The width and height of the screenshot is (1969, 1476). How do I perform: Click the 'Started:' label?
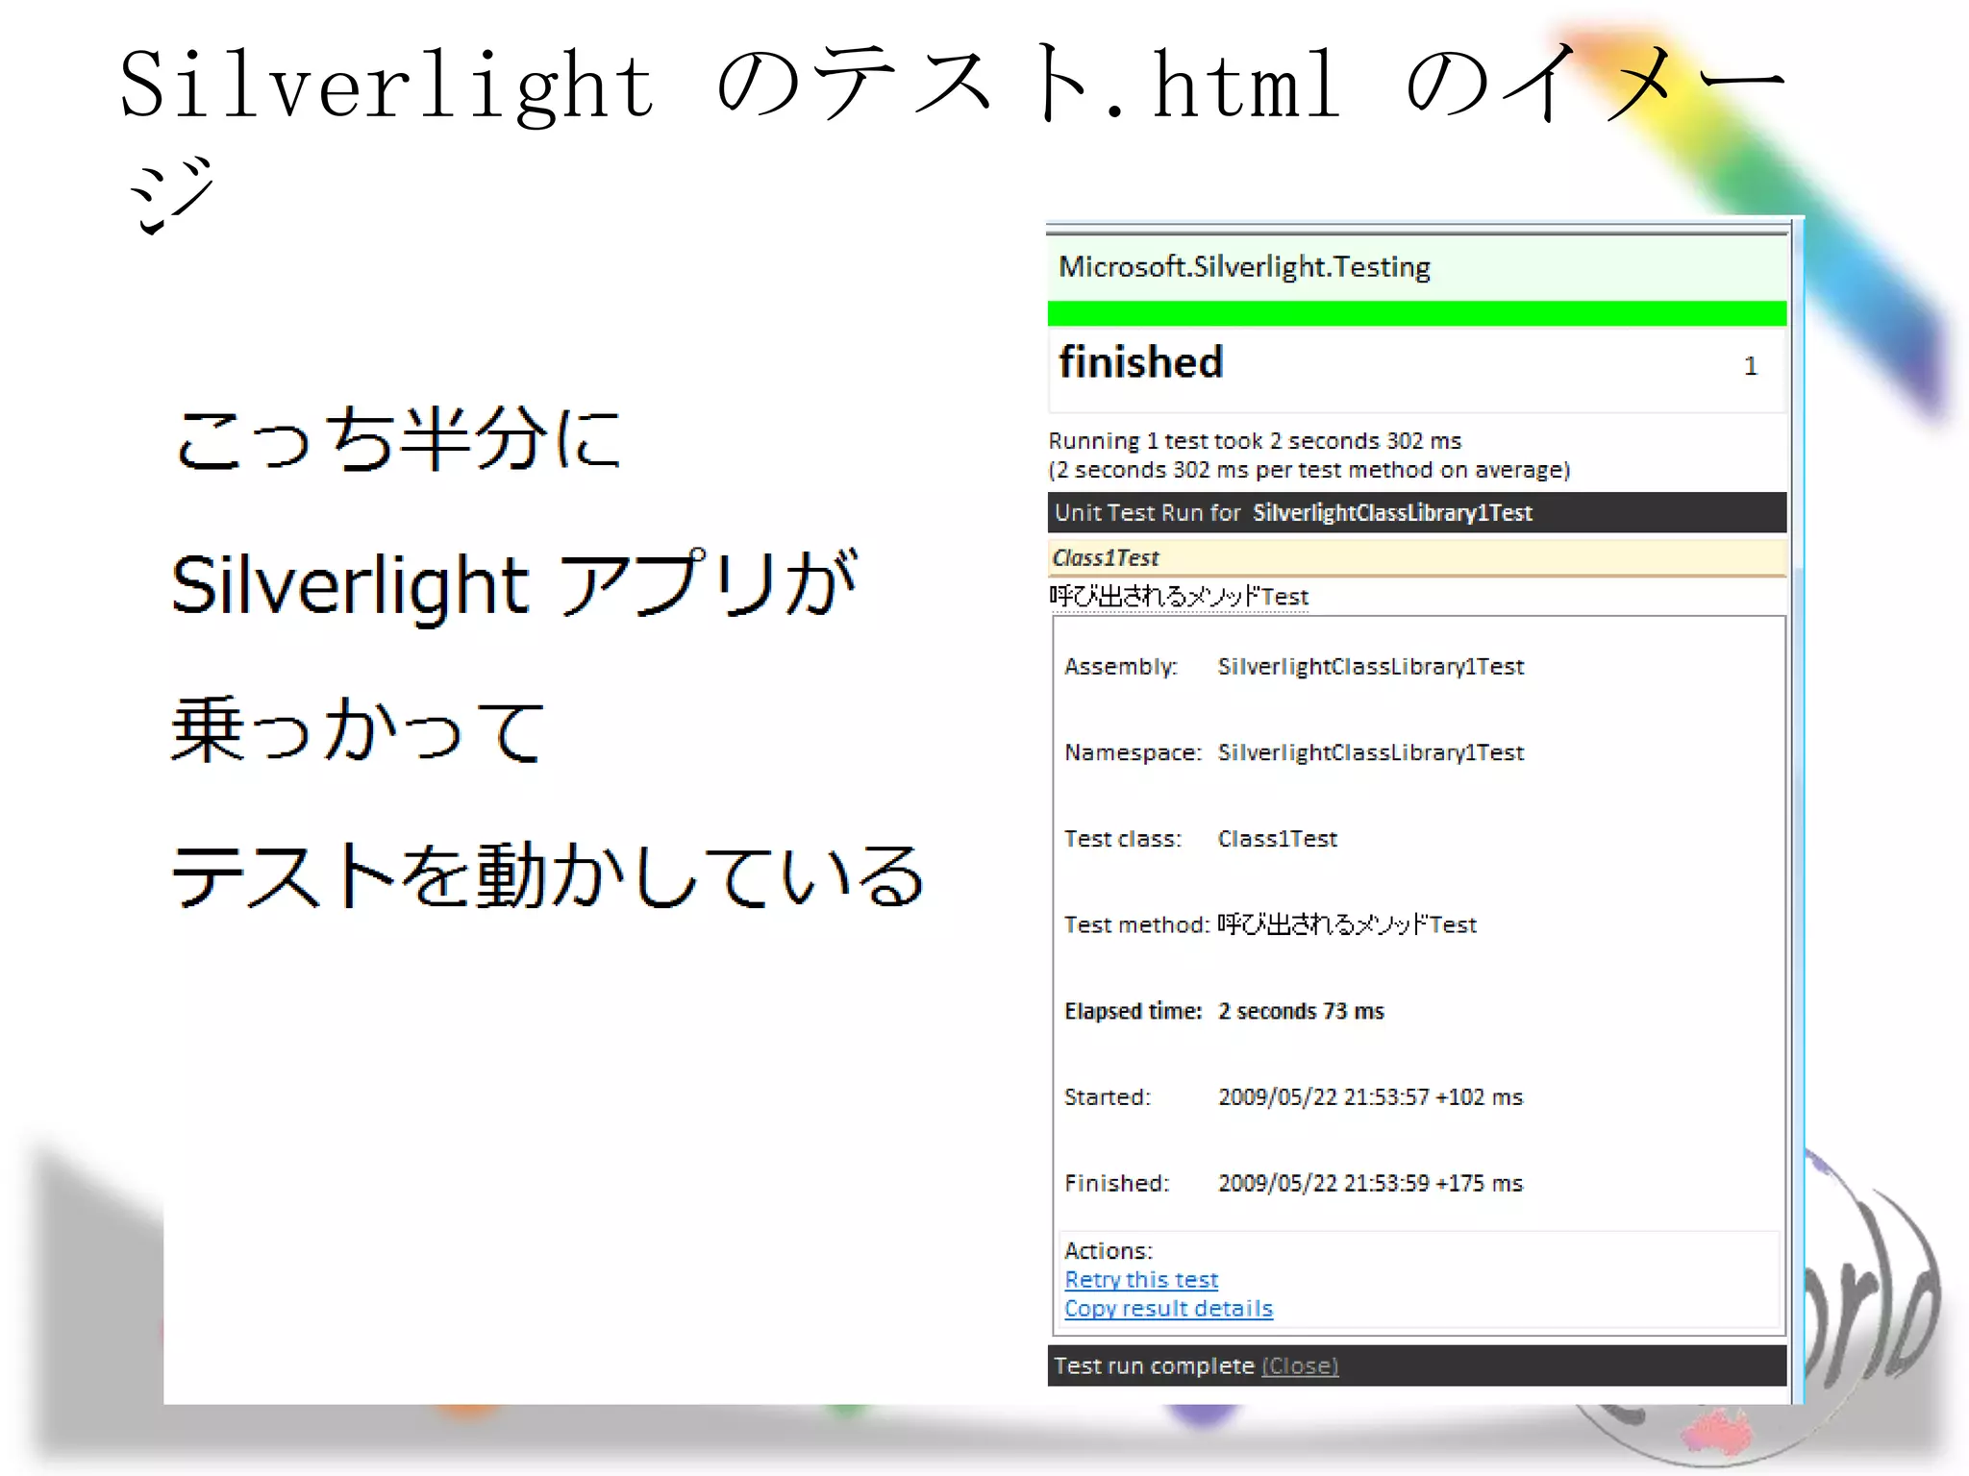pyautogui.click(x=1108, y=1097)
